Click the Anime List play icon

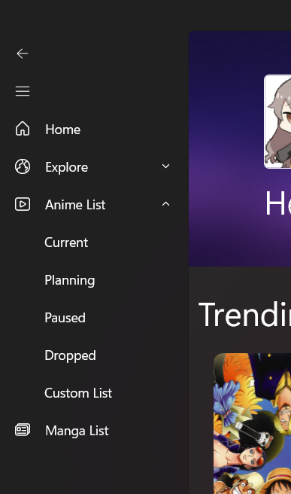(x=23, y=205)
